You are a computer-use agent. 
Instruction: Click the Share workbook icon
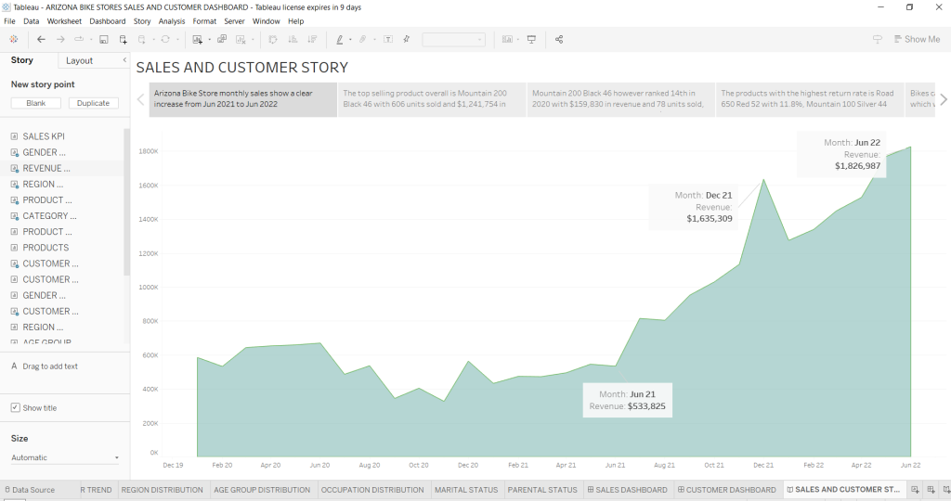(559, 40)
